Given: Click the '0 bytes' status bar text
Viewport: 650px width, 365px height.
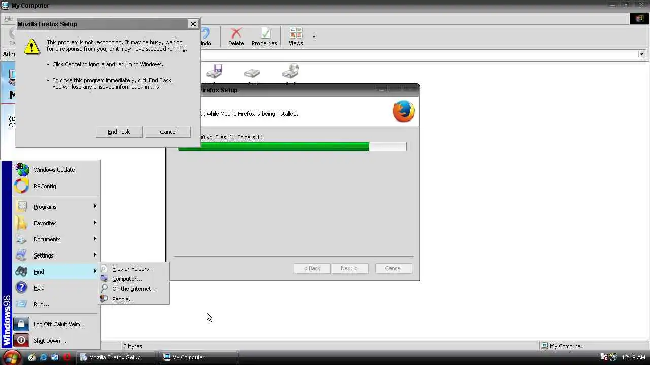Looking at the screenshot, I should coord(133,346).
